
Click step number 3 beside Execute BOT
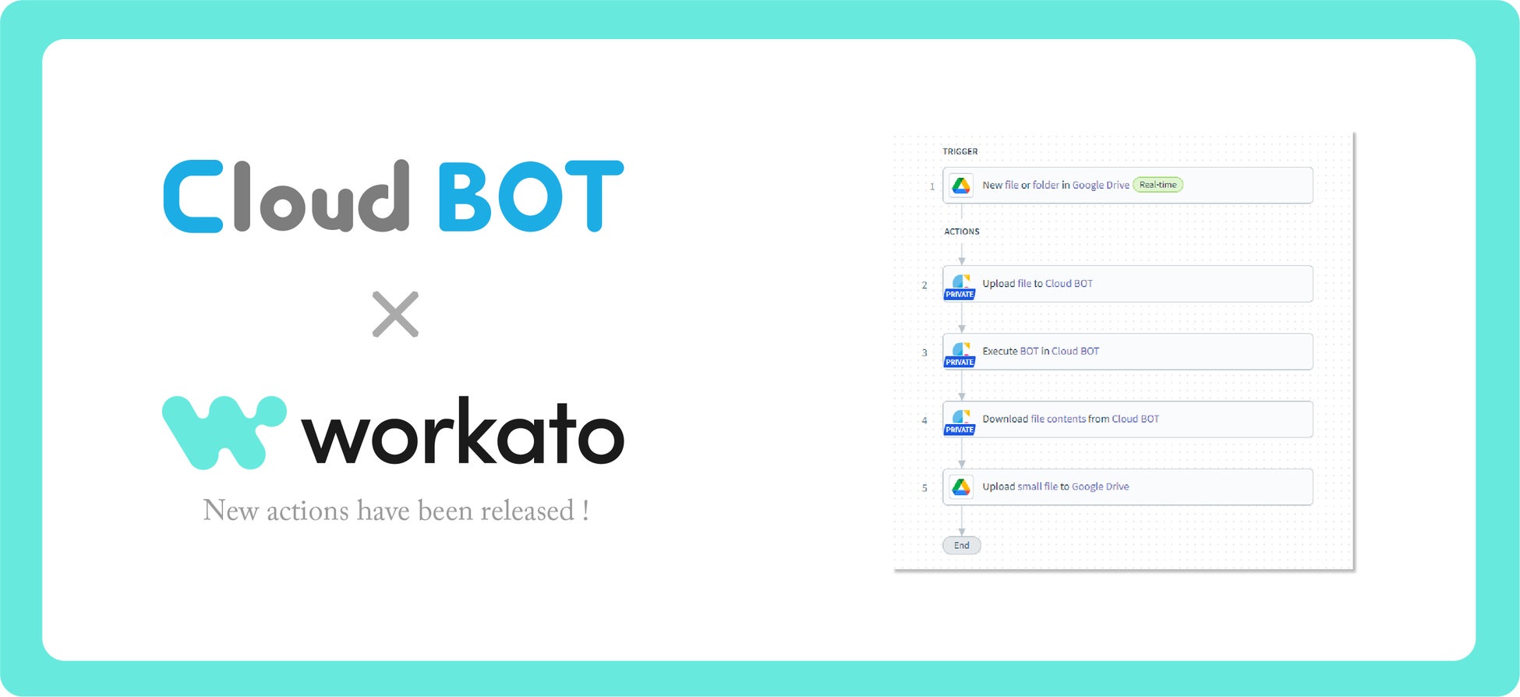[x=925, y=353]
